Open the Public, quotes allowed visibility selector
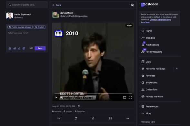The image size is (190, 126). pos(20,27)
